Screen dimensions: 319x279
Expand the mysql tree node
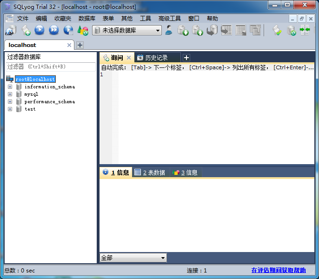(x=10, y=94)
